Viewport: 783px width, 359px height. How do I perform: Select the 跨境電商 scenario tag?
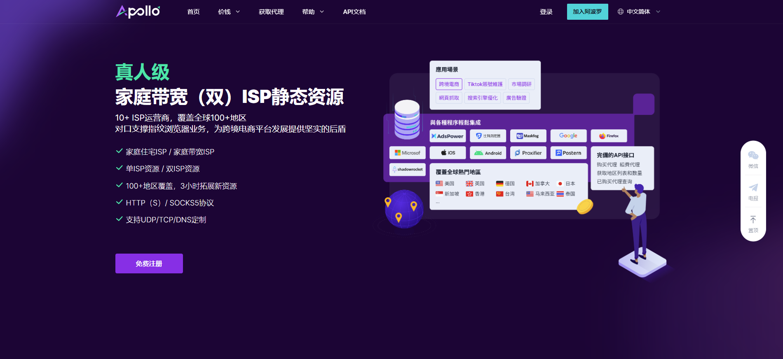pos(449,84)
